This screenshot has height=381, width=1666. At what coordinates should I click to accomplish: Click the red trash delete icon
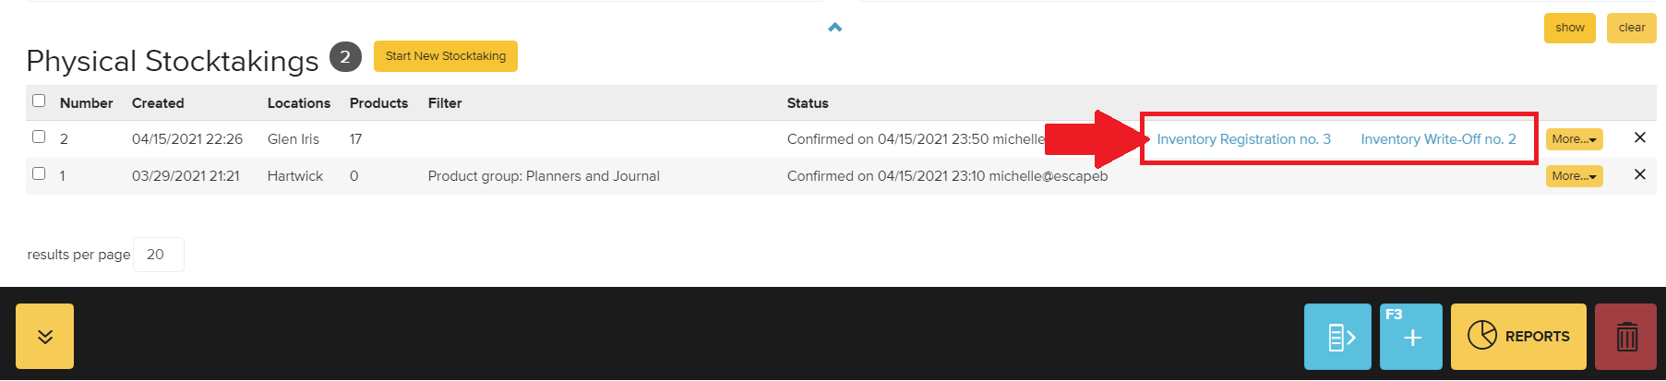pyautogui.click(x=1625, y=337)
